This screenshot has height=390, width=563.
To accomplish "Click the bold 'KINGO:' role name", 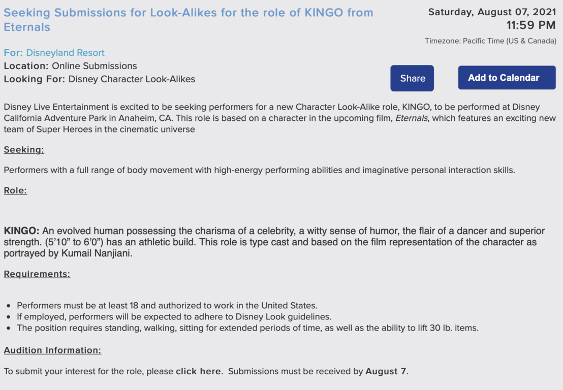I will [x=21, y=231].
